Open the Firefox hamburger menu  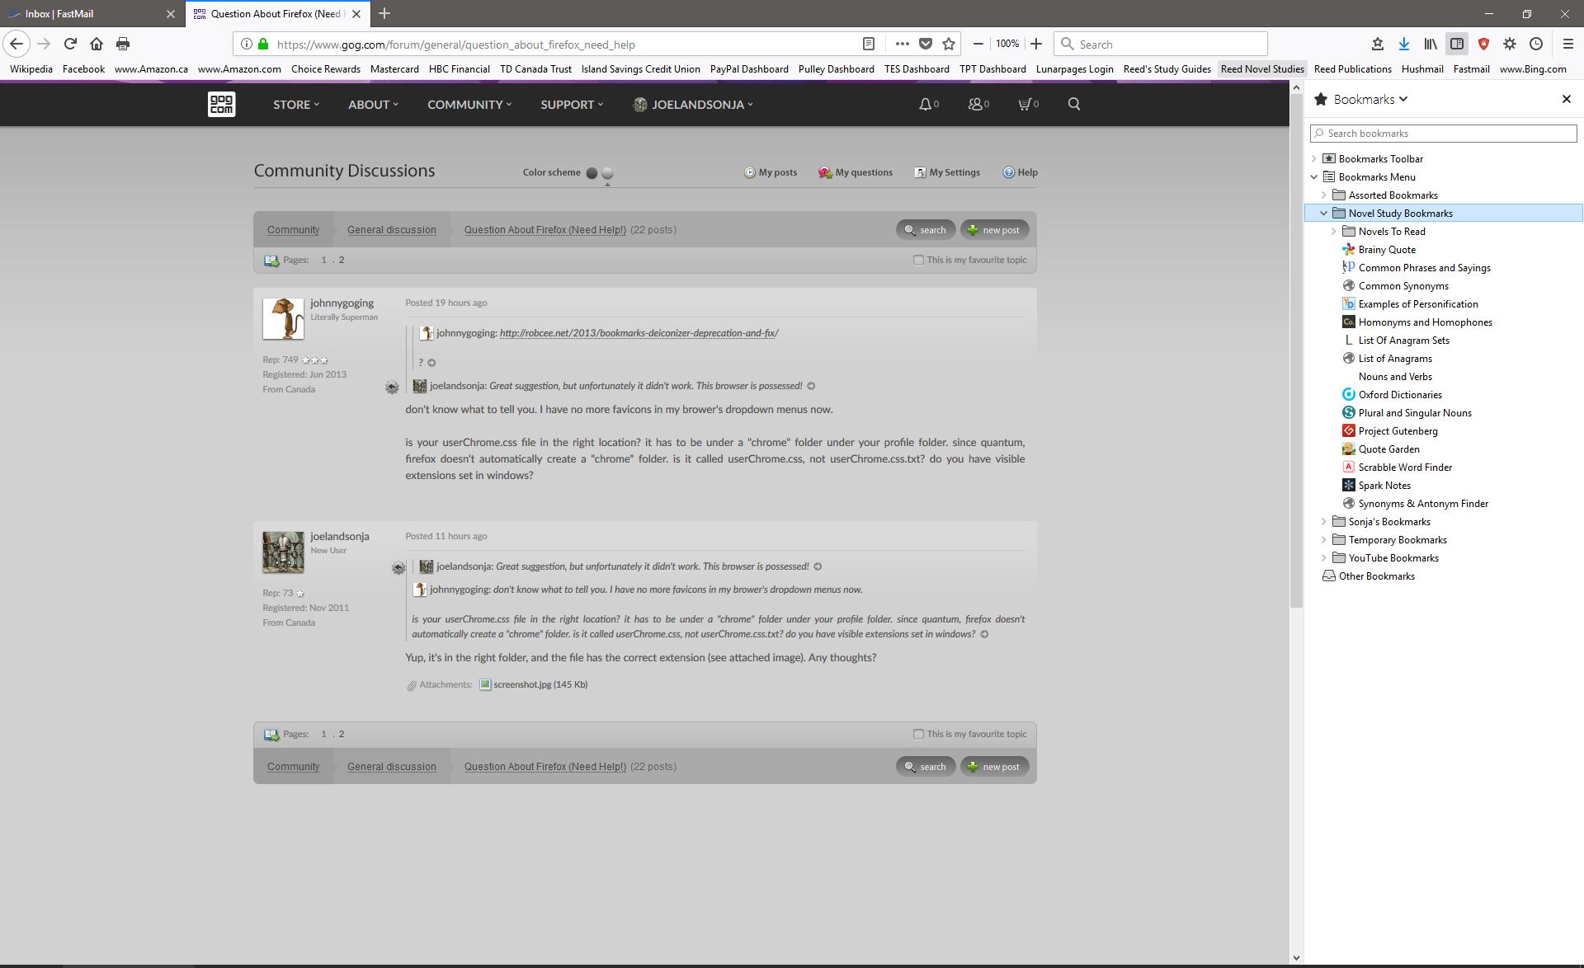(1567, 44)
